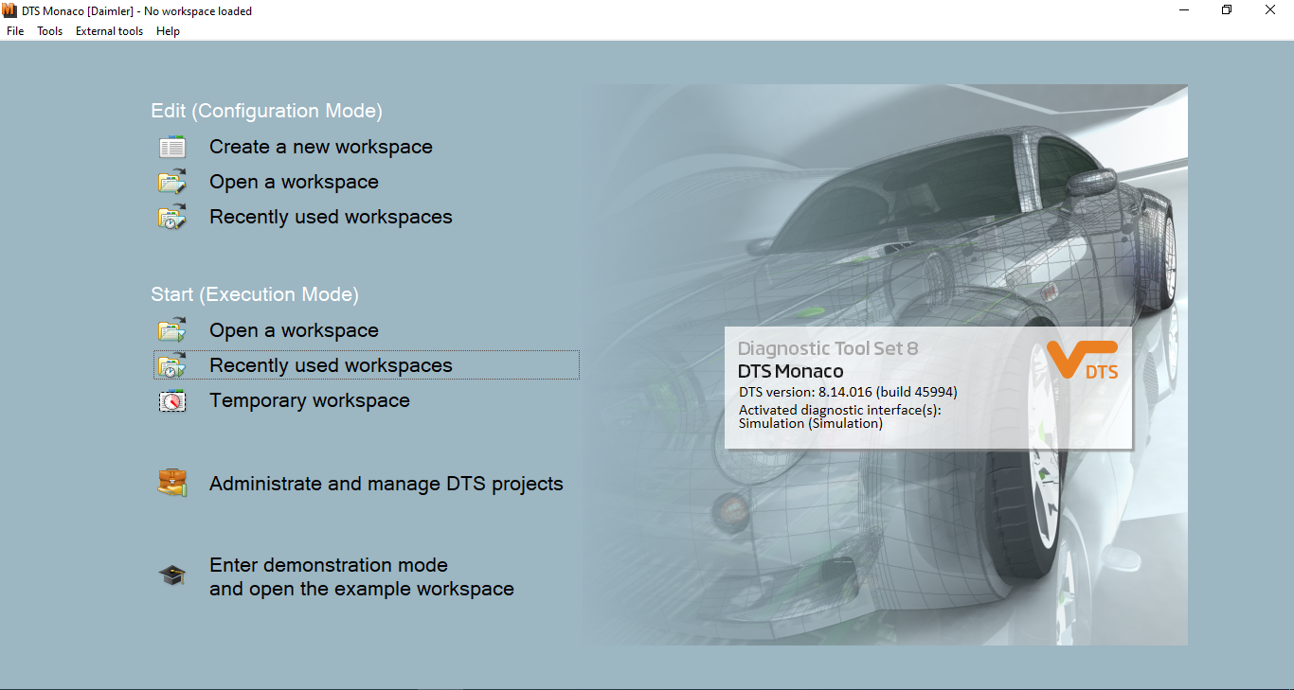Click "Administrate and manage DTS projects" text

coord(386,484)
